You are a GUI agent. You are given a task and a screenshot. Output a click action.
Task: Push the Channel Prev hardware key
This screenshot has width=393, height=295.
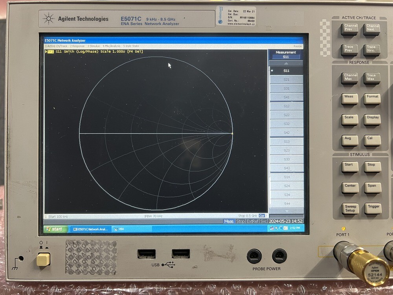349,29
